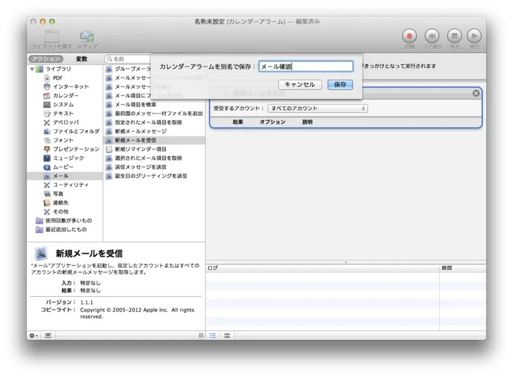Click the キャンセル (Cancel) button
Screen dimensions: 513x377
coord(299,85)
